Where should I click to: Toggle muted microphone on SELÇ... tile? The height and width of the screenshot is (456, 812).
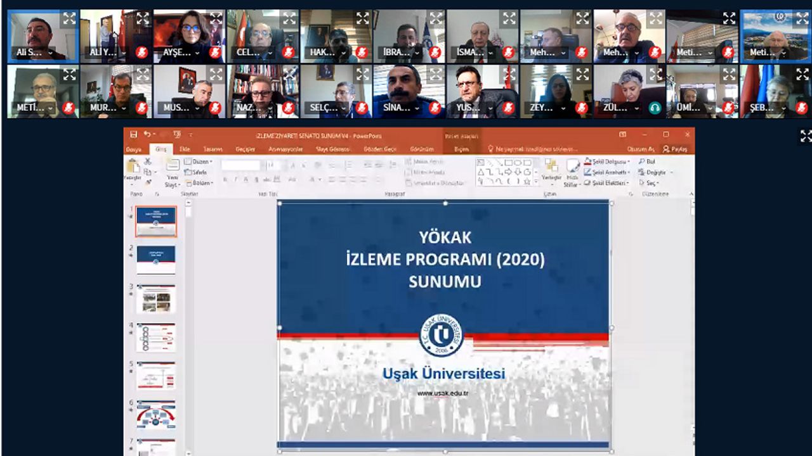pos(362,108)
